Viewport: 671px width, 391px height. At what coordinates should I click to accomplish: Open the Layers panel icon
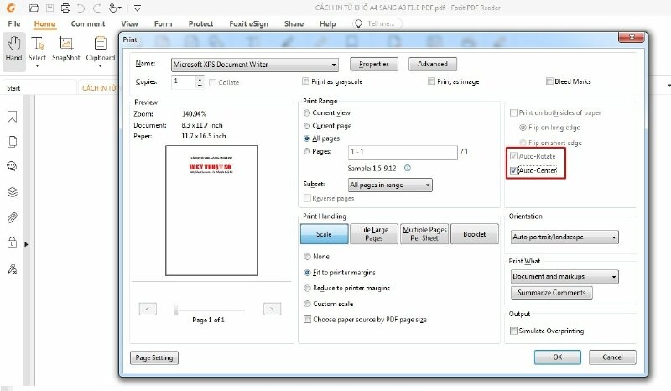coord(12,192)
